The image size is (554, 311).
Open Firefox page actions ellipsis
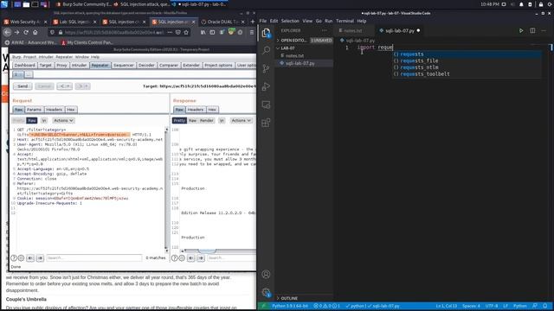(x=170, y=32)
